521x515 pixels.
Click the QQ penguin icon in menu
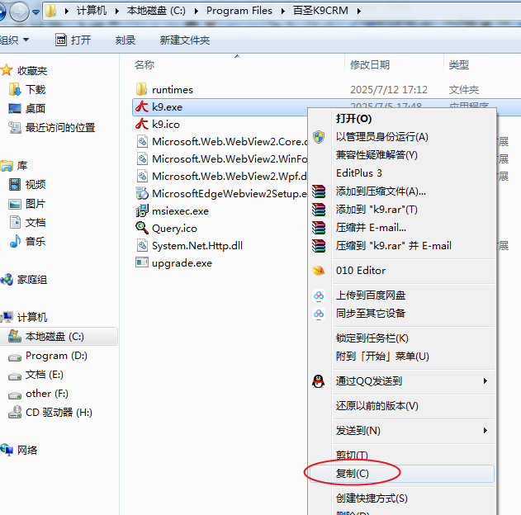pos(319,381)
